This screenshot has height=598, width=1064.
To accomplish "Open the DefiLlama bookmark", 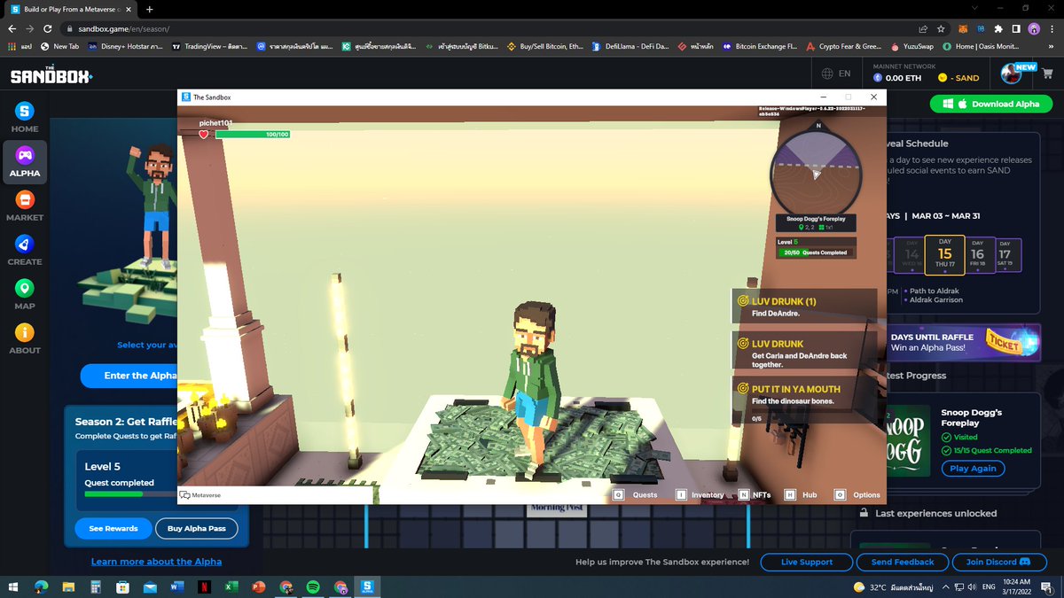I will click(x=630, y=46).
